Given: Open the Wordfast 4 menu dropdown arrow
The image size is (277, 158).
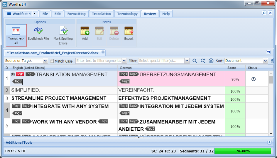Looking at the screenshot, I should [x=34, y=13].
